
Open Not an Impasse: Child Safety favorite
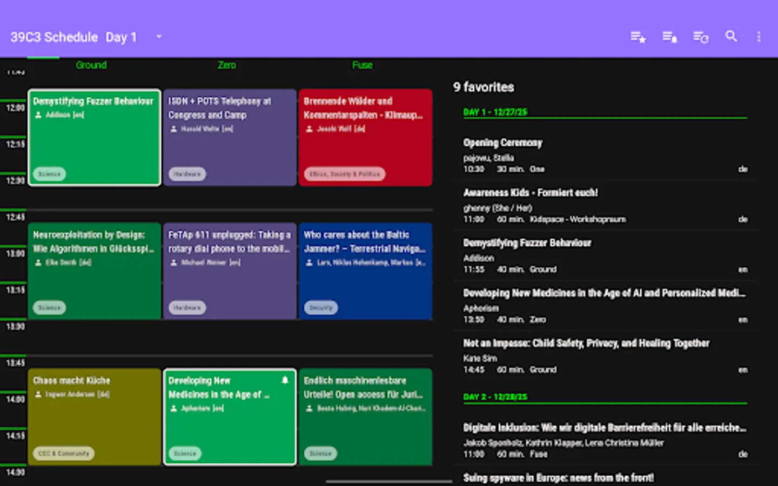tap(606, 356)
